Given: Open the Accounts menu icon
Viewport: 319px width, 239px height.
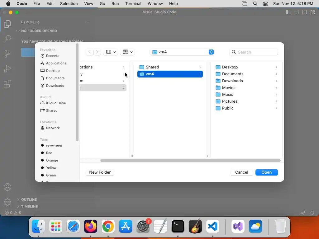Looking at the screenshot, I should point(7,187).
